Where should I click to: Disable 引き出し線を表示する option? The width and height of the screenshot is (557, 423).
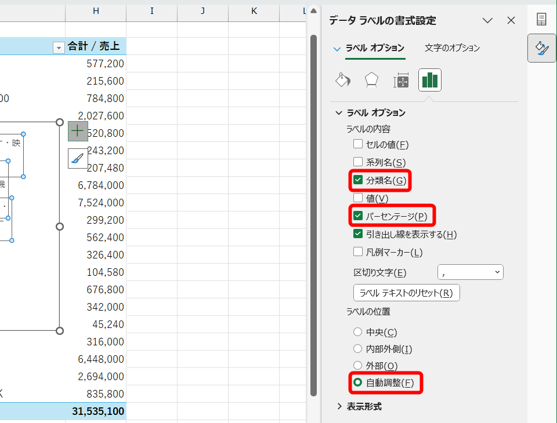[x=358, y=234]
